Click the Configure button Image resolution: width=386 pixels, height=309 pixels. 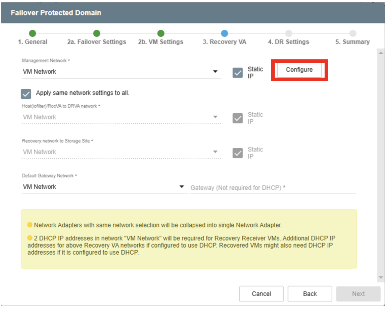(x=299, y=70)
